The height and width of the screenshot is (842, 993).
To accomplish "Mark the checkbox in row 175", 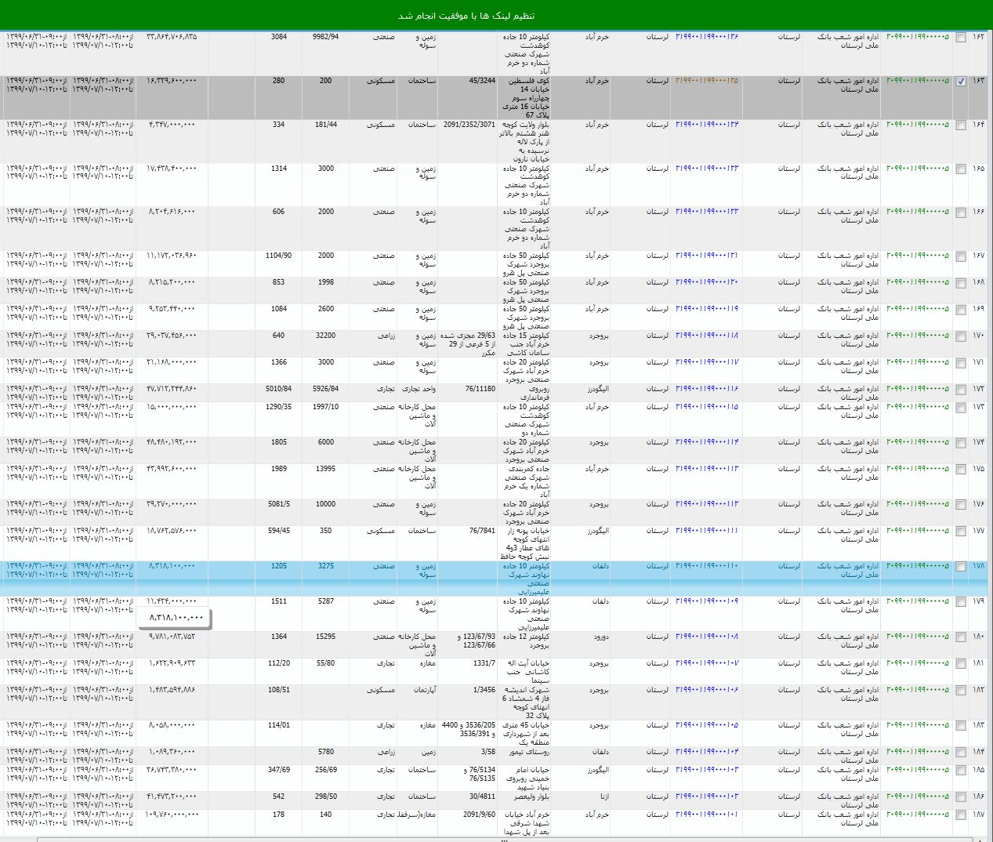I will [x=961, y=470].
